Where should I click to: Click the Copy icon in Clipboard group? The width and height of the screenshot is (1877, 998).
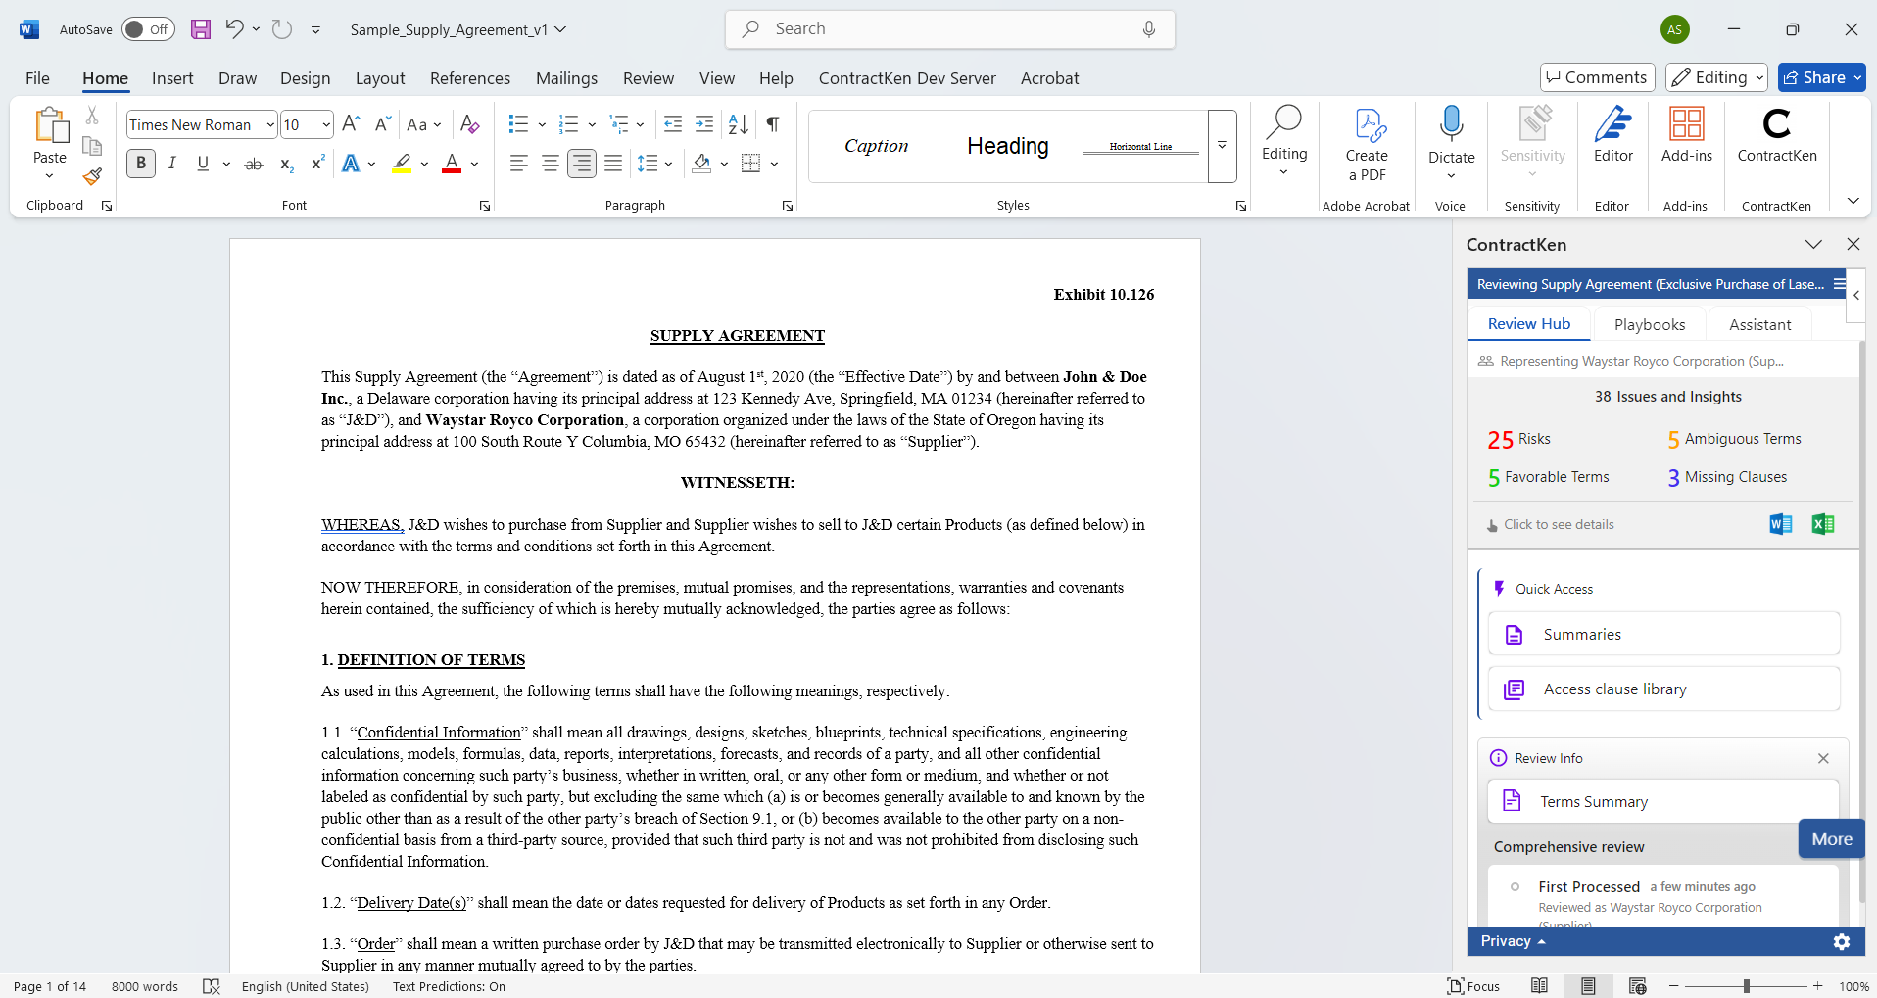[92, 146]
